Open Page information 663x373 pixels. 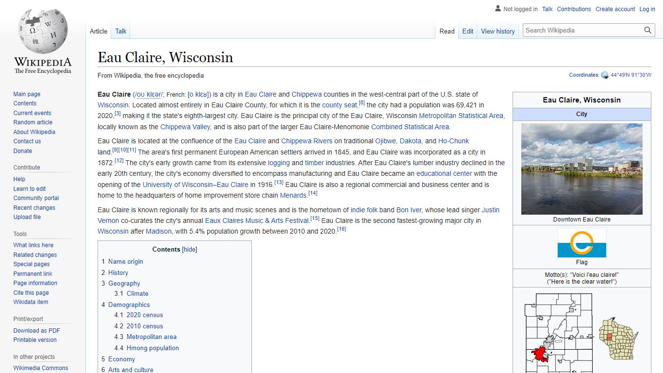[x=35, y=283]
